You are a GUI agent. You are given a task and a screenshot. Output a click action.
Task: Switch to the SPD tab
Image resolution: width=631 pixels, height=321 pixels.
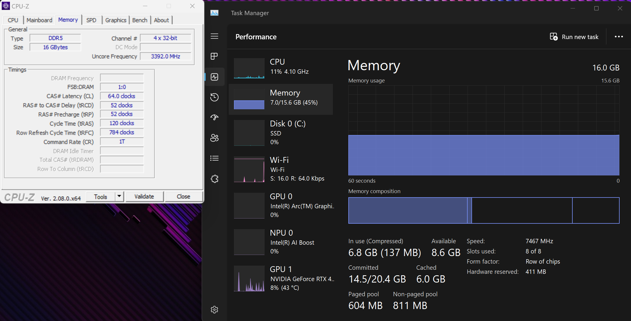click(x=91, y=20)
